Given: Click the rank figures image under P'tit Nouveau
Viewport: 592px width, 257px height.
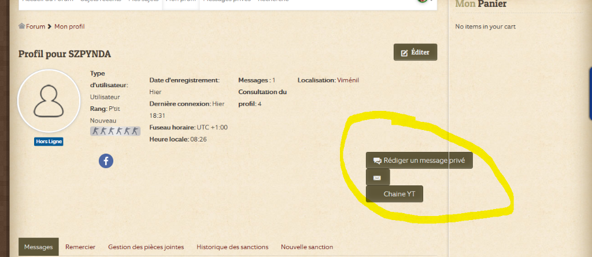Looking at the screenshot, I should tap(115, 131).
